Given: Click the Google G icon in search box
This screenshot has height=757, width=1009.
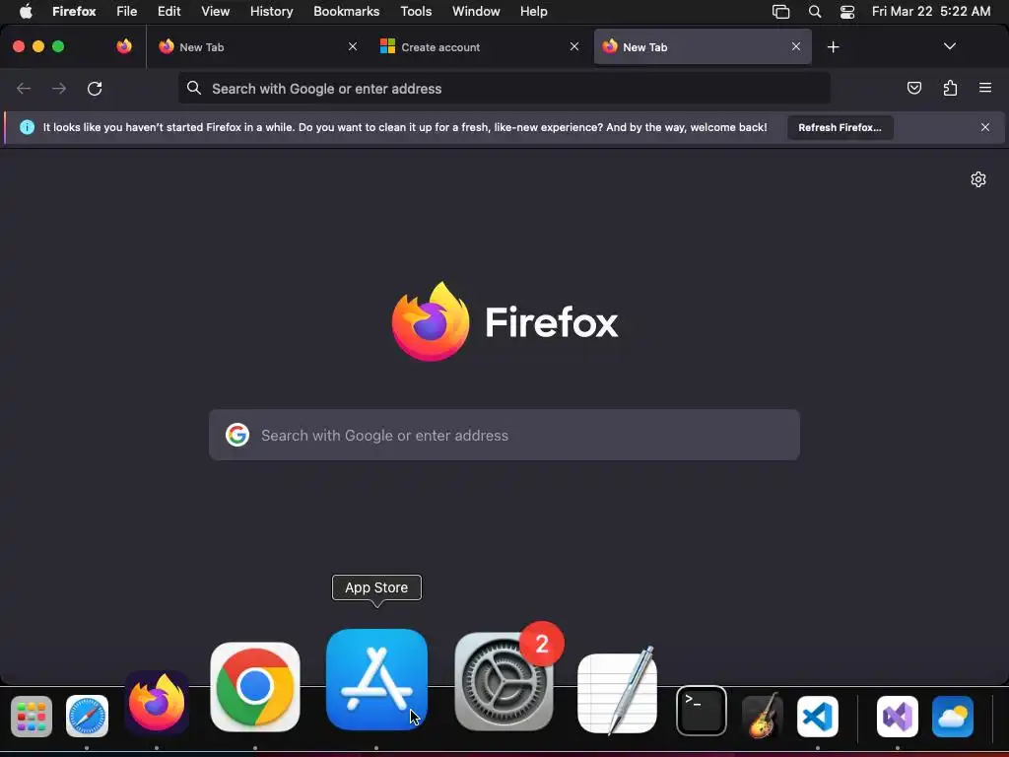Looking at the screenshot, I should coord(237,435).
